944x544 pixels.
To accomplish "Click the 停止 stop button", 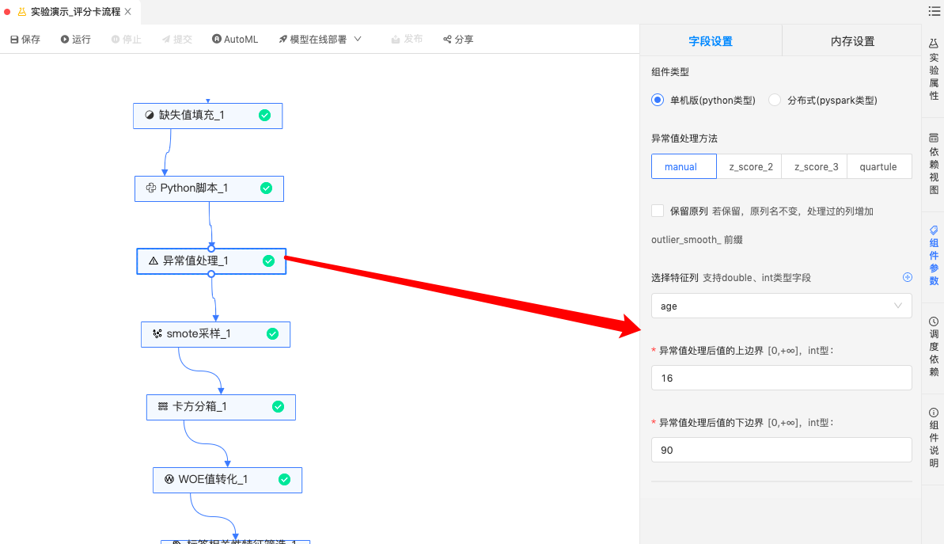I will (x=126, y=39).
